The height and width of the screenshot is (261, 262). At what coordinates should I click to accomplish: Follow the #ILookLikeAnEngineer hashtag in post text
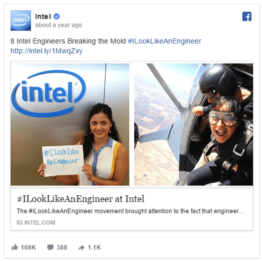click(164, 41)
